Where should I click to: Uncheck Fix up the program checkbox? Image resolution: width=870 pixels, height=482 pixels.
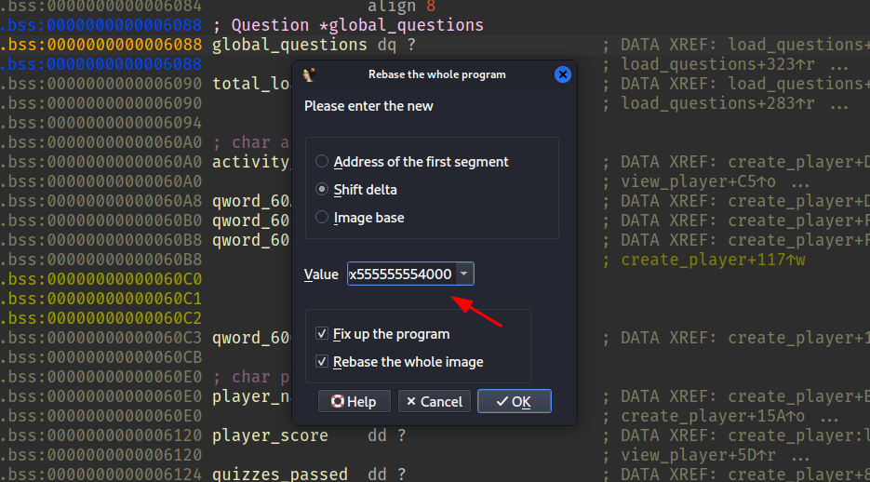click(x=322, y=334)
